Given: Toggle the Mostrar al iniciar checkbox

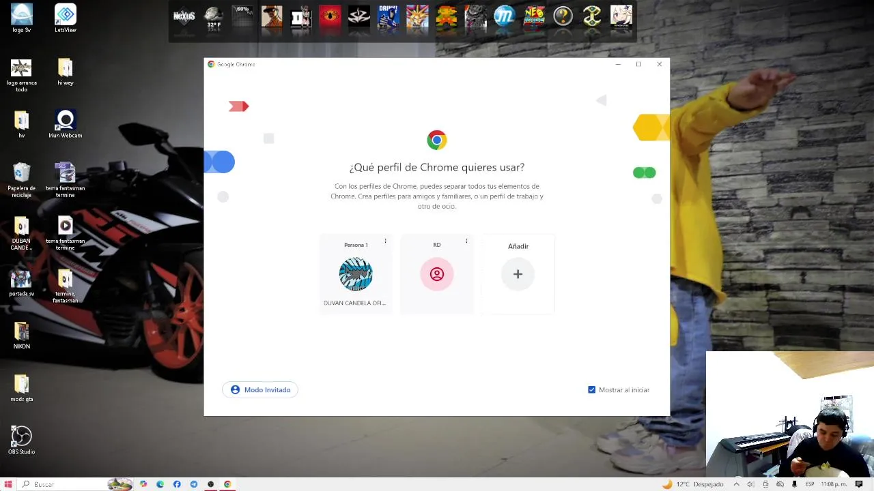Looking at the screenshot, I should tap(592, 390).
